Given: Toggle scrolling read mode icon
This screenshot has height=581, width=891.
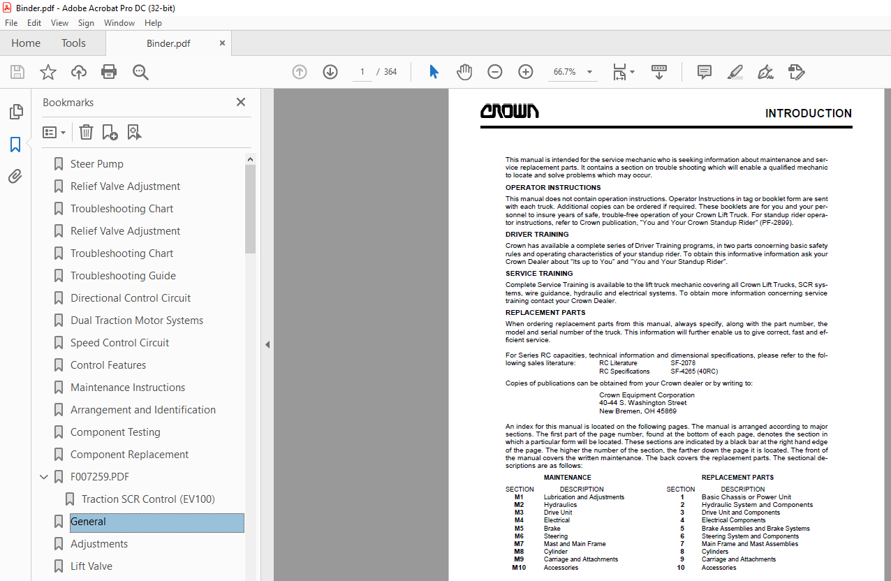Looking at the screenshot, I should (x=659, y=72).
